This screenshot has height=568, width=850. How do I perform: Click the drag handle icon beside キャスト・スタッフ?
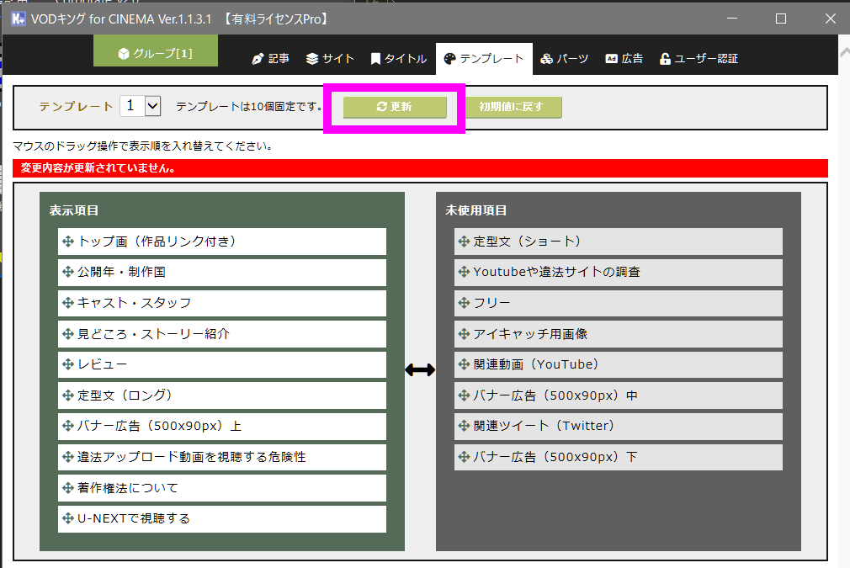pyautogui.click(x=68, y=303)
